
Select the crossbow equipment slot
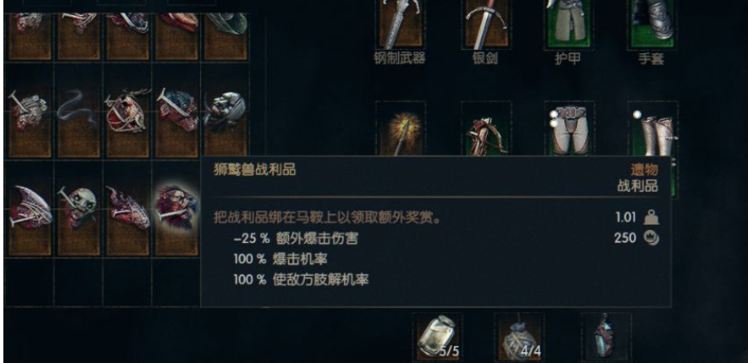click(x=486, y=128)
